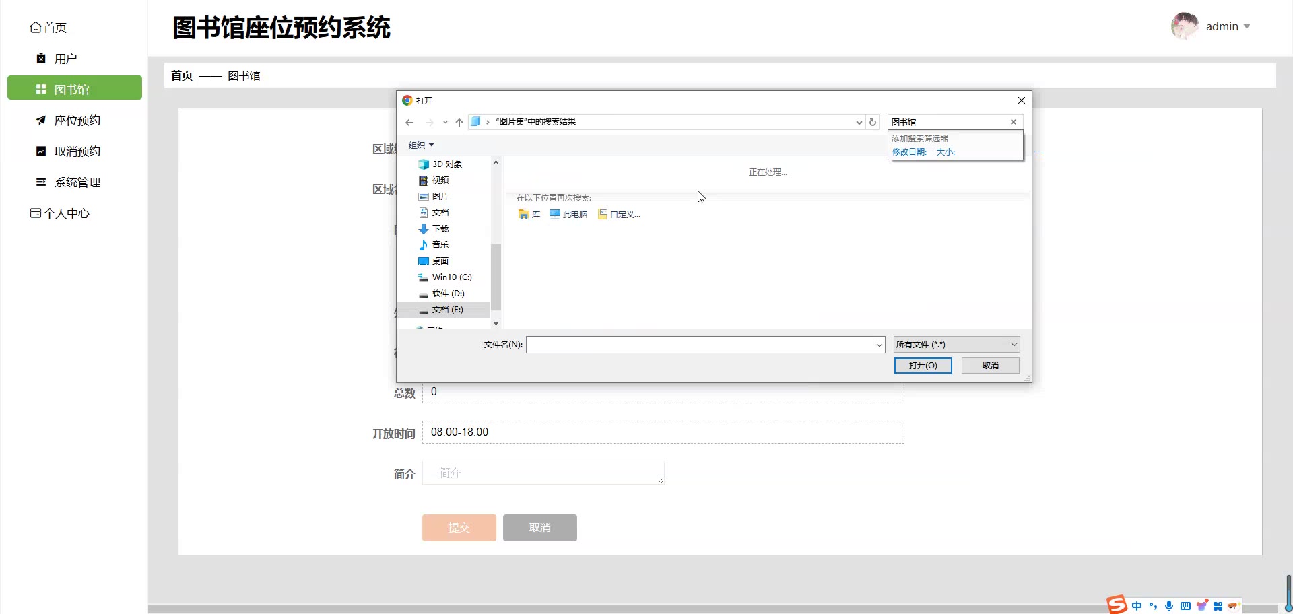
Task: Go forward in the file dialog
Action: pos(429,123)
